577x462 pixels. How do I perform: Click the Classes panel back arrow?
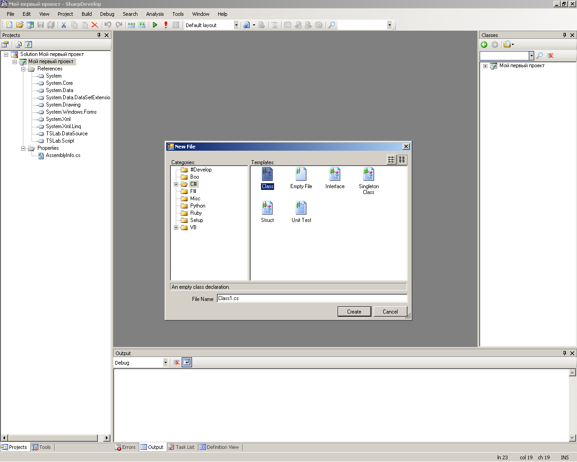(x=484, y=44)
